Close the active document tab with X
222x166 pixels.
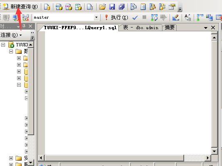click(x=213, y=28)
